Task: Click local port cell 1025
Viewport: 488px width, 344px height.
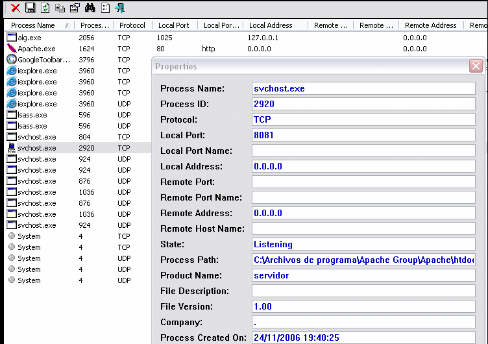Action: (x=164, y=38)
